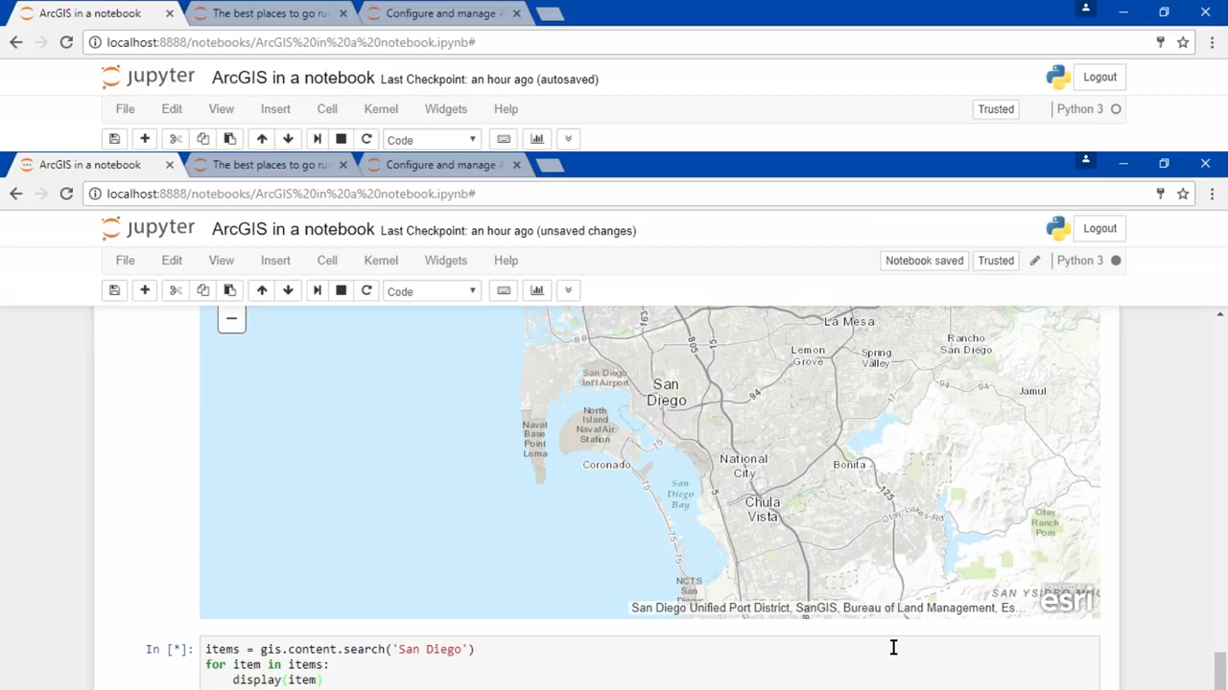Save the notebook via lower toolbar floppy icon
1228x690 pixels.
point(114,290)
